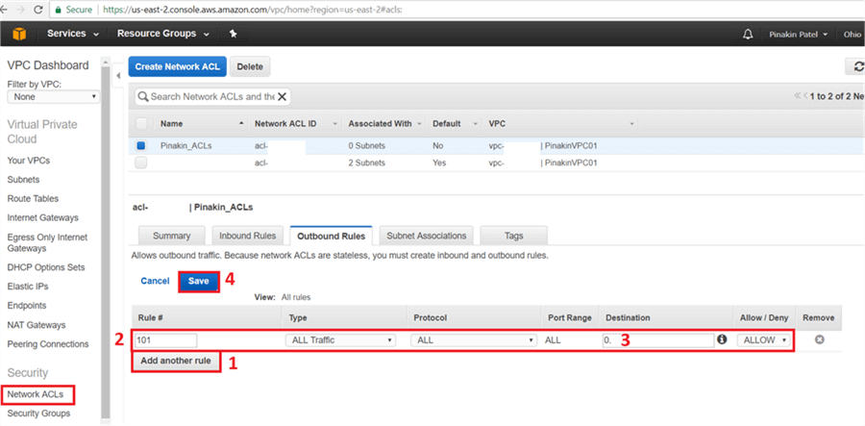The image size is (865, 426).
Task: Open the Services menu
Action: coord(73,34)
